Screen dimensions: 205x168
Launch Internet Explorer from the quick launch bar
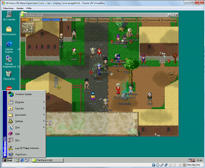coord(22,160)
